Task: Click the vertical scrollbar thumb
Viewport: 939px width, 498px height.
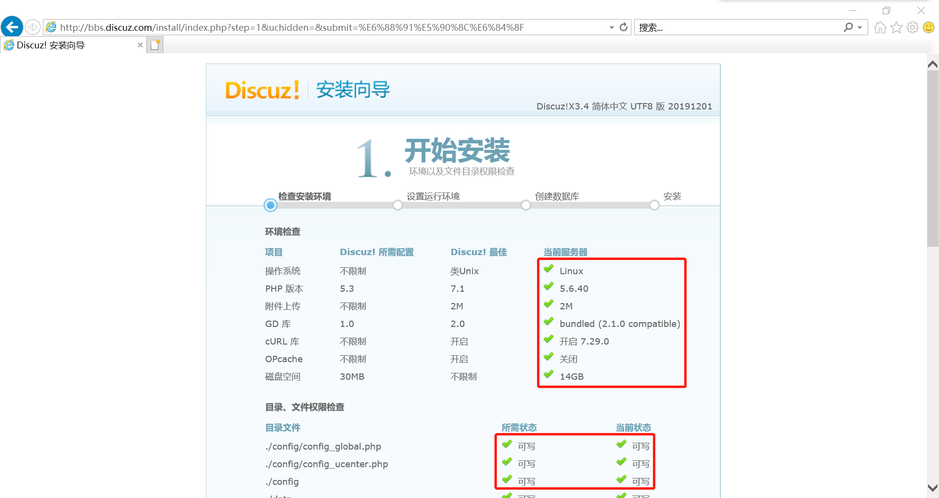Action: coord(933,159)
